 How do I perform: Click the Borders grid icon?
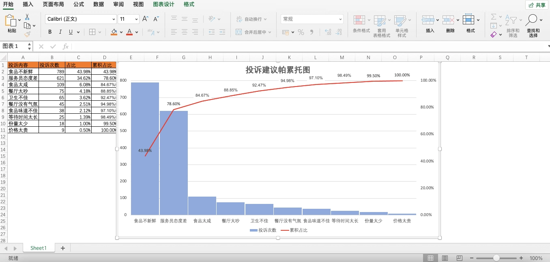click(x=92, y=32)
